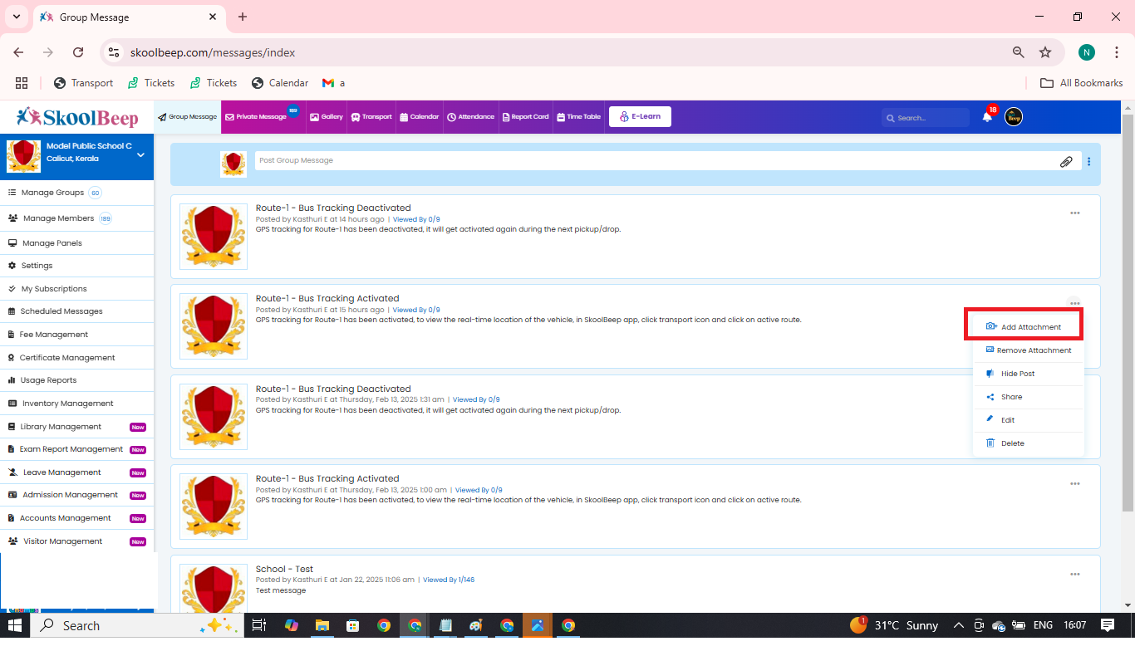Click the browser zoom magnifier icon
Viewport: 1135px width, 651px height.
[1019, 52]
